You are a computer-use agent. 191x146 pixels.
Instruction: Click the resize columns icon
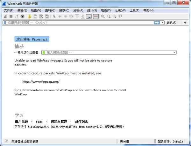(120, 16)
